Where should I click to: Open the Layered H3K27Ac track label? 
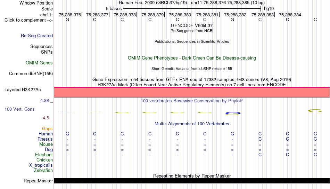click(x=23, y=90)
